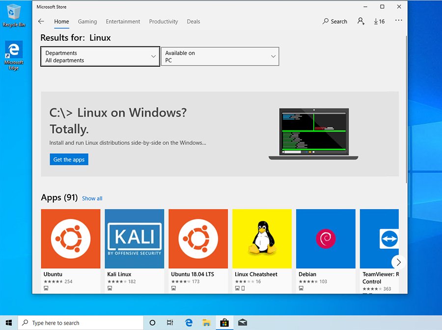Open the Downloads queue showing 16 items

click(x=379, y=22)
